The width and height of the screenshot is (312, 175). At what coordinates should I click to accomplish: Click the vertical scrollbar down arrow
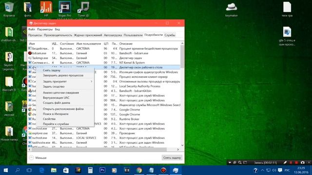tap(182, 145)
